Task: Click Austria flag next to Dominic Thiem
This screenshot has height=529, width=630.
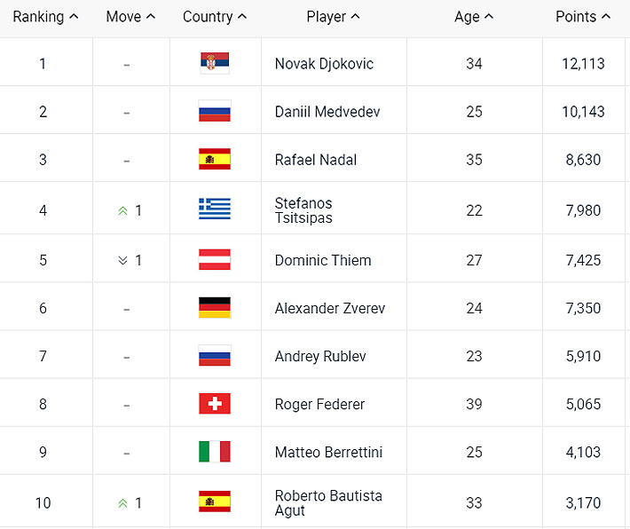Action: click(215, 260)
